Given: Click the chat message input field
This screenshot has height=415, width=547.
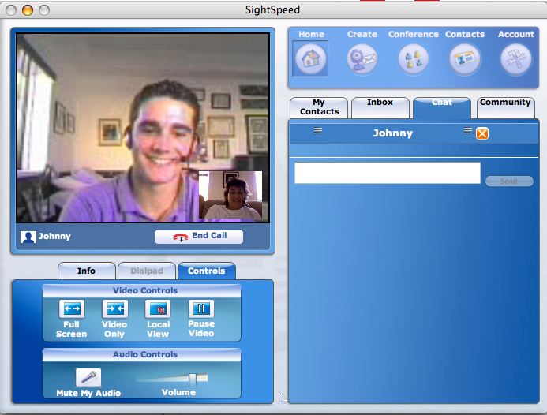Looking at the screenshot, I should pos(387,173).
